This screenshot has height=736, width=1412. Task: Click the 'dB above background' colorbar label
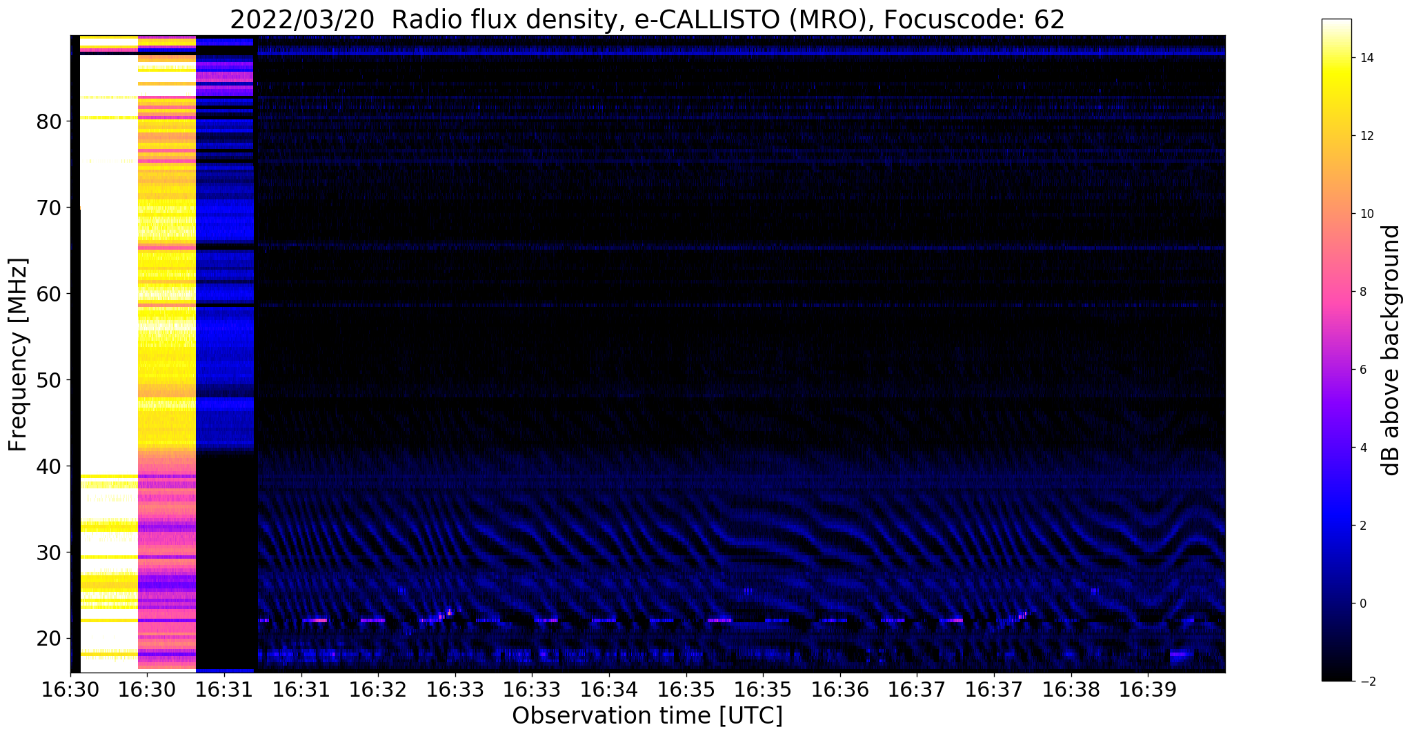[x=1391, y=350]
